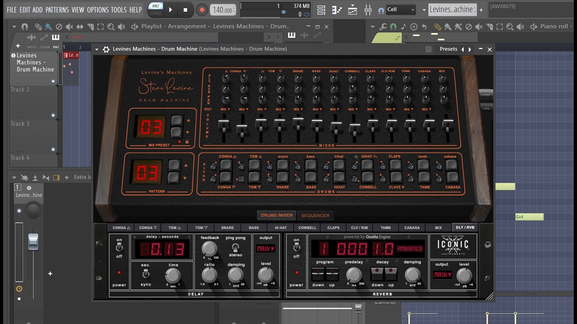This screenshot has width=577, height=324.
Task: Select the Delete tool in Playlist
Action: coord(59,27)
